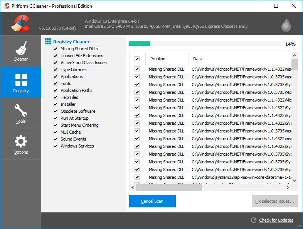Image resolution: width=303 pixels, height=229 pixels.
Task: Disable Start Menu Ordering checkbox
Action: click(x=56, y=125)
